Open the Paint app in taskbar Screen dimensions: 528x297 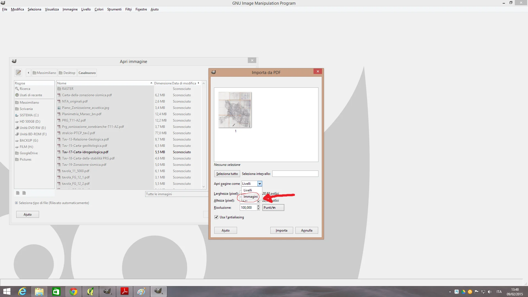pyautogui.click(x=141, y=291)
